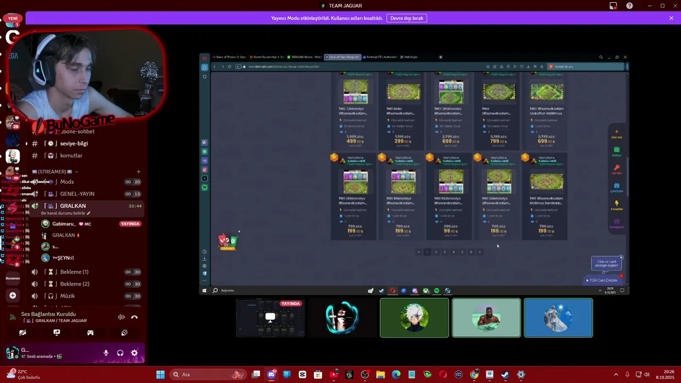Click the add a server plus icon
Screen dimensions: 681x383
tap(13, 296)
